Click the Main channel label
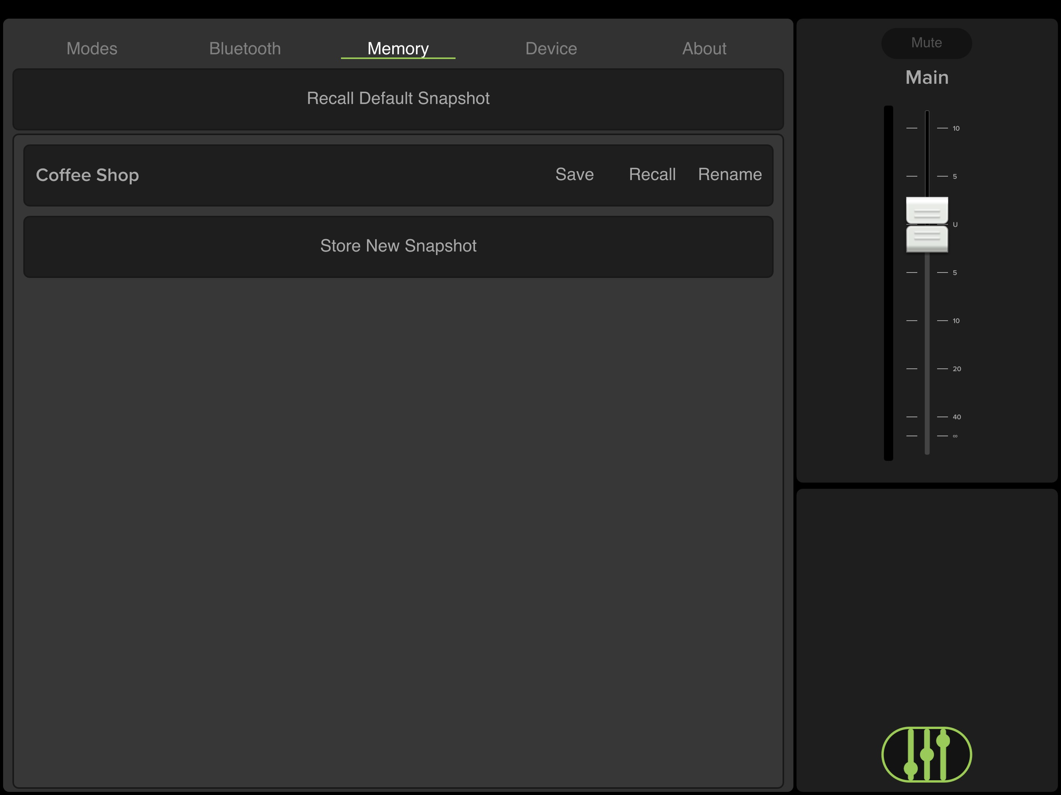 click(926, 78)
